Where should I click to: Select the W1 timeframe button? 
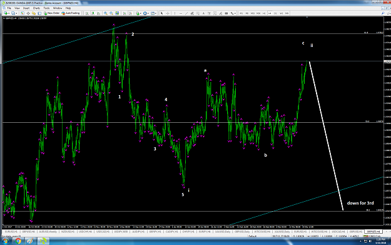point(281,13)
